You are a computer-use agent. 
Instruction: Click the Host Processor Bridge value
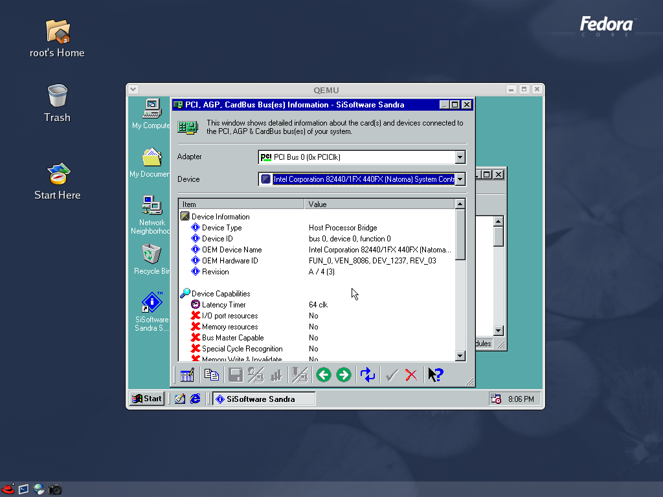click(343, 227)
